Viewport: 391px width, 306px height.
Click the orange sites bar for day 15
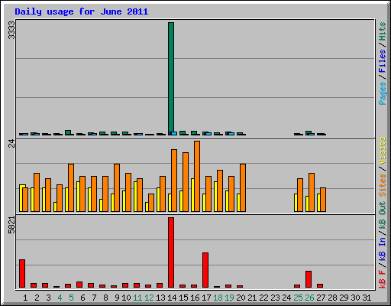186,182
